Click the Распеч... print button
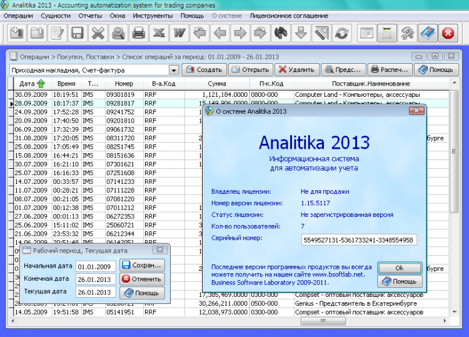The image size is (469, 337). click(390, 69)
